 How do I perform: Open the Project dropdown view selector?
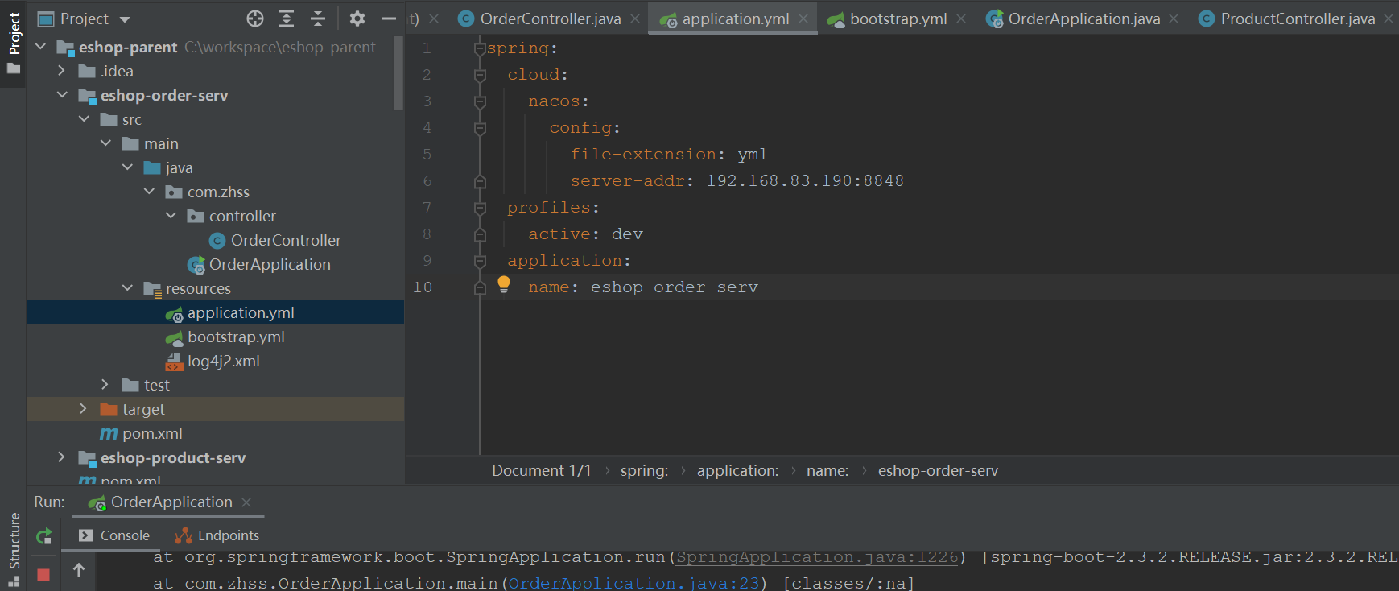point(84,19)
